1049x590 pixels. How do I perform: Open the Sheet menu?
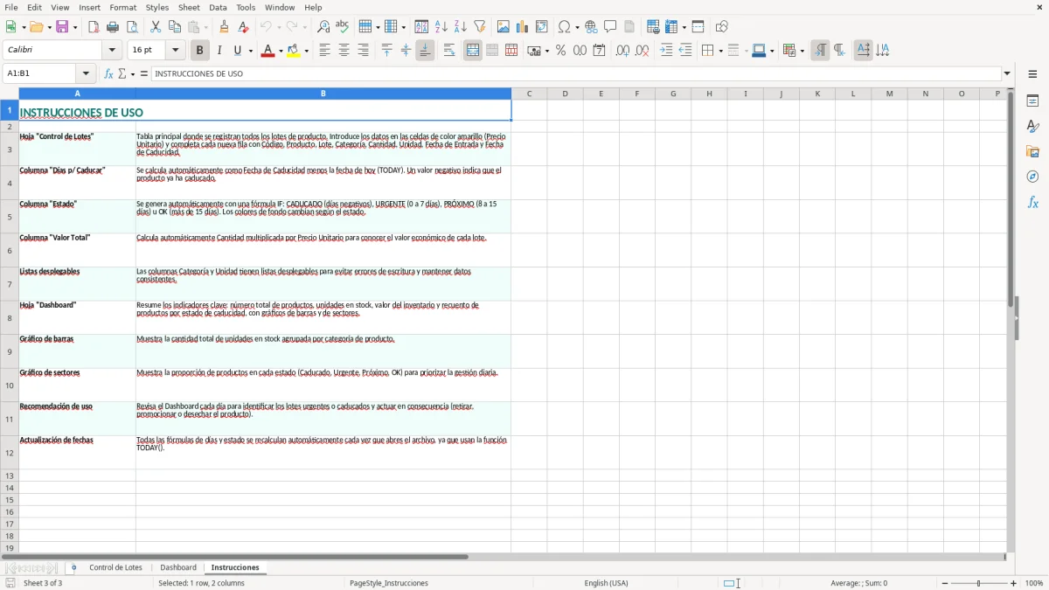pos(189,7)
